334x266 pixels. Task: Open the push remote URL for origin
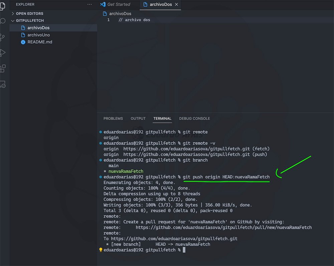186,154
